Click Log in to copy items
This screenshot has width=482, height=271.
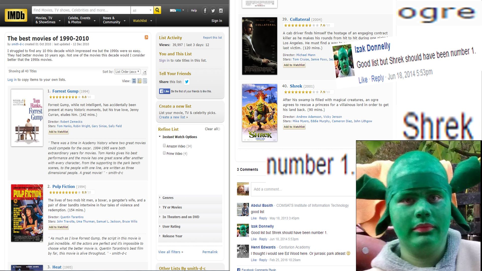coord(12,80)
